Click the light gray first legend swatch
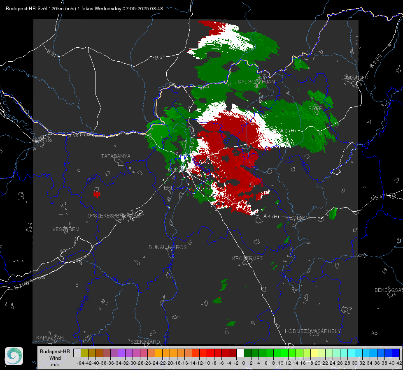This screenshot has height=370, width=403. (x=77, y=353)
